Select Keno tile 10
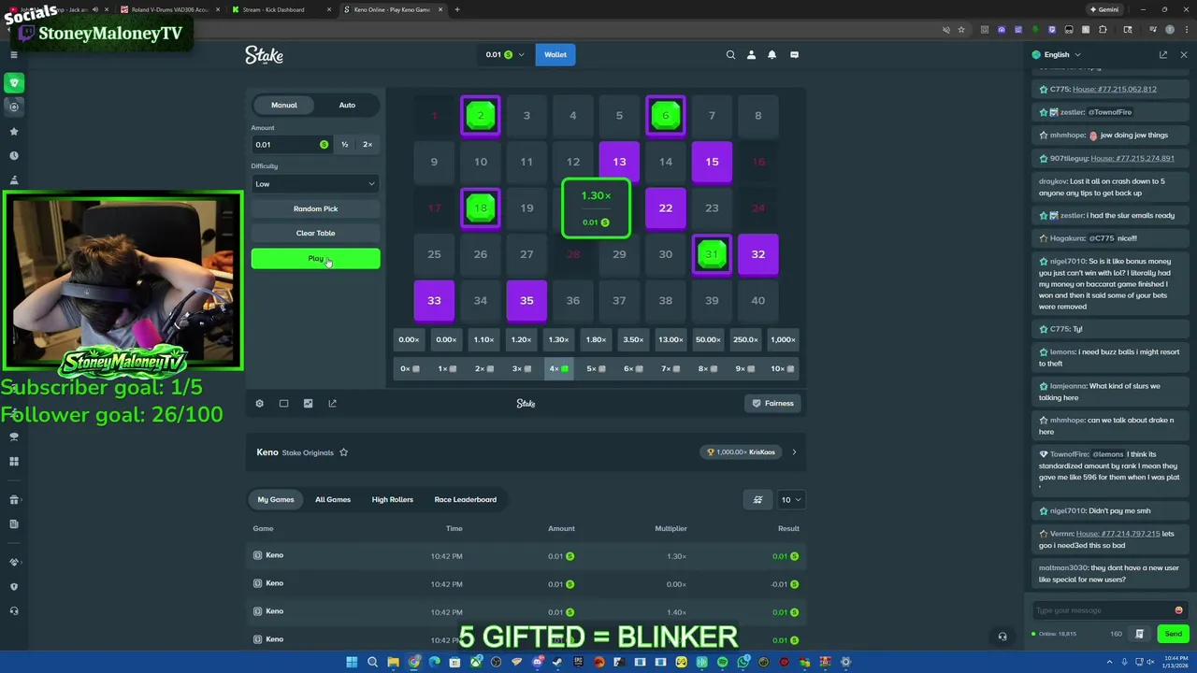Image resolution: width=1197 pixels, height=673 pixels. (481, 162)
